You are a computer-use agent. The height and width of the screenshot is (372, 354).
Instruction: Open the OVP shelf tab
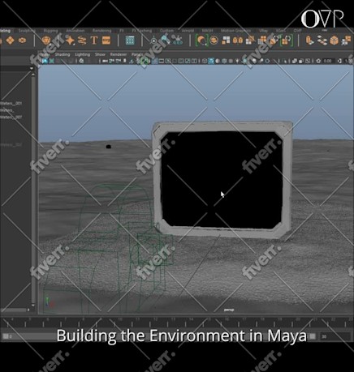pos(297,31)
